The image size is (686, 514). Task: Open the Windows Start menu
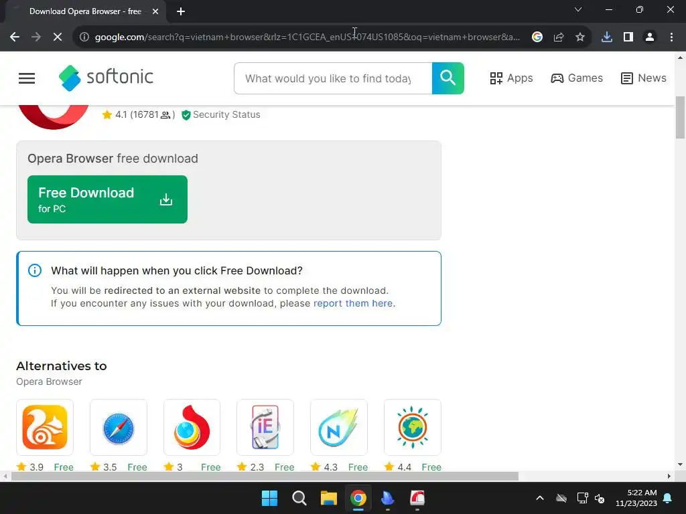click(x=269, y=498)
